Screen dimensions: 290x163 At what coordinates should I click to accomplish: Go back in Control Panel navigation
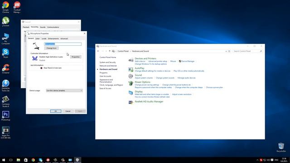[98, 51]
